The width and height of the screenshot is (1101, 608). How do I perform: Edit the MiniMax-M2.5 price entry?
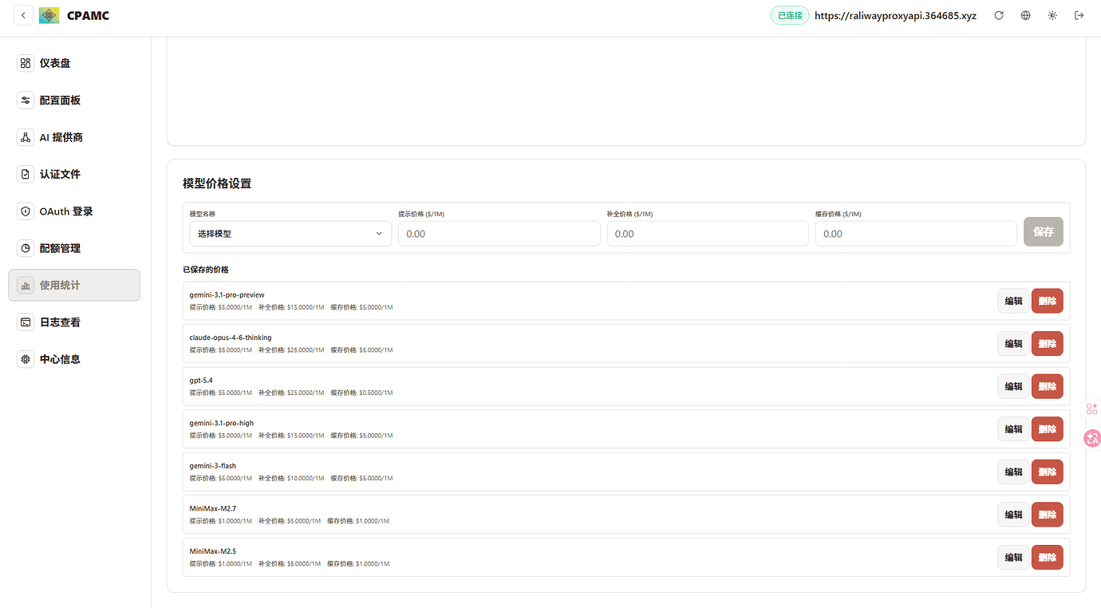pyautogui.click(x=1013, y=557)
